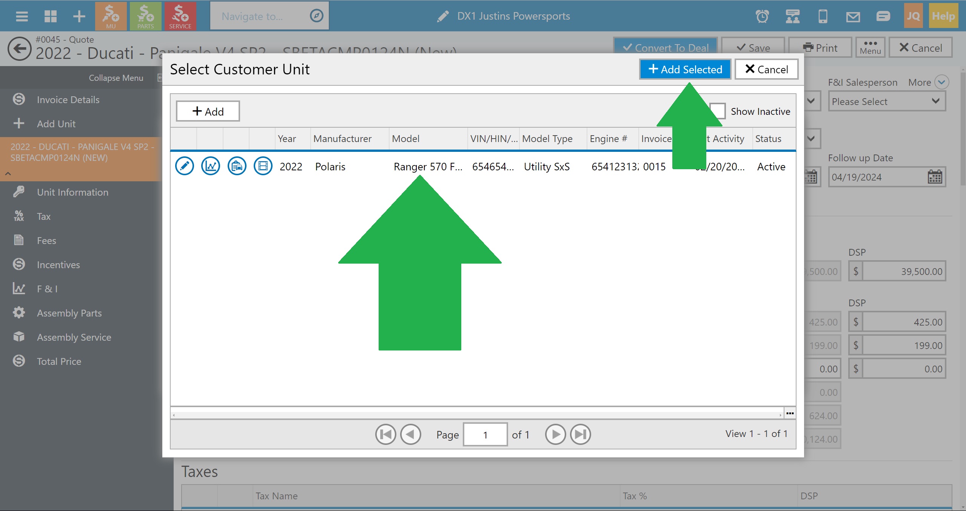
Task: Go to next page of results
Action: click(x=555, y=435)
